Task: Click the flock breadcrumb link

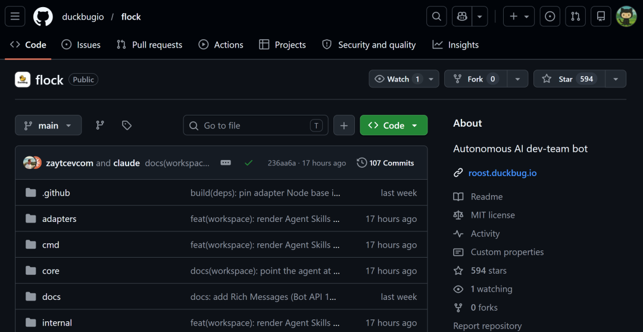Action: coord(131,17)
